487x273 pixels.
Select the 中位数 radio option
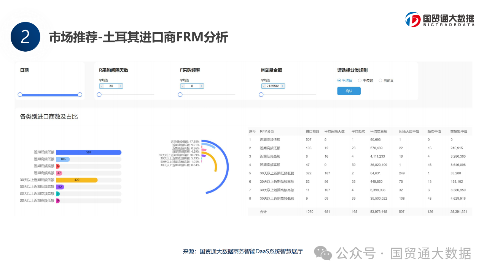click(x=360, y=80)
